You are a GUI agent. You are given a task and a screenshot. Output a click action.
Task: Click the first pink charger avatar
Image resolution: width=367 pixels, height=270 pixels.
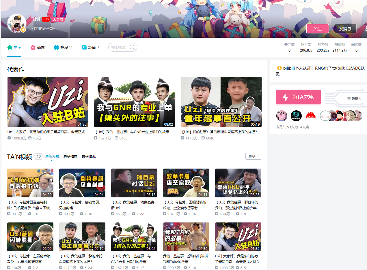[x=282, y=116]
